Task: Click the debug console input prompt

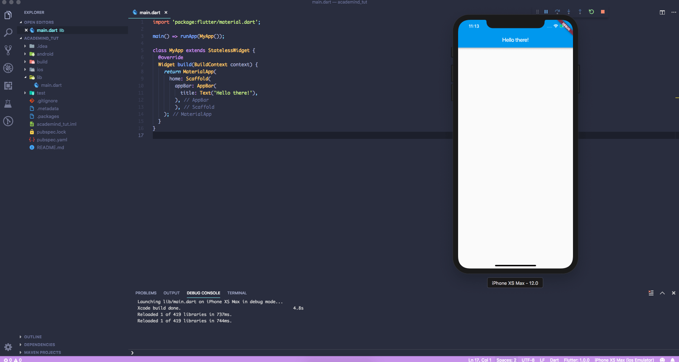Action: coord(404,353)
